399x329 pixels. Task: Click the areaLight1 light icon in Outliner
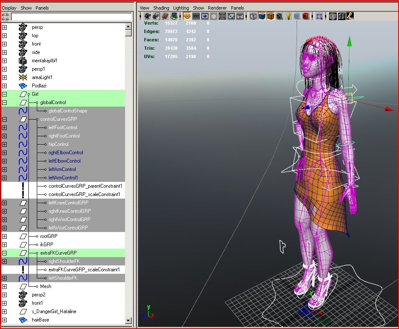[22, 77]
